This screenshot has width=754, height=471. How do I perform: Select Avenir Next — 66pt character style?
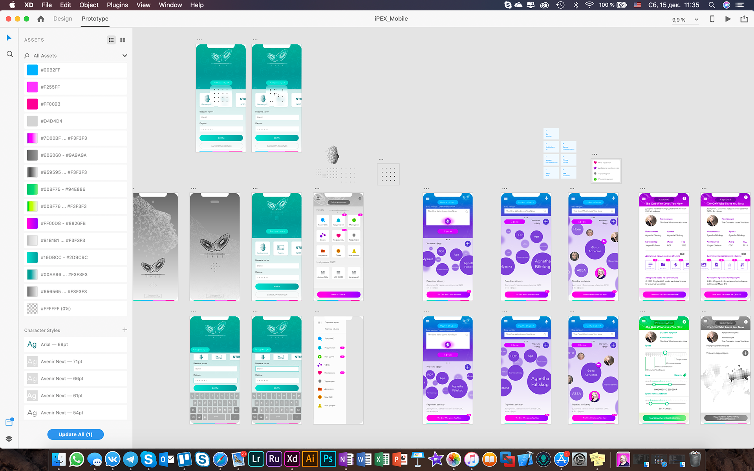point(75,379)
